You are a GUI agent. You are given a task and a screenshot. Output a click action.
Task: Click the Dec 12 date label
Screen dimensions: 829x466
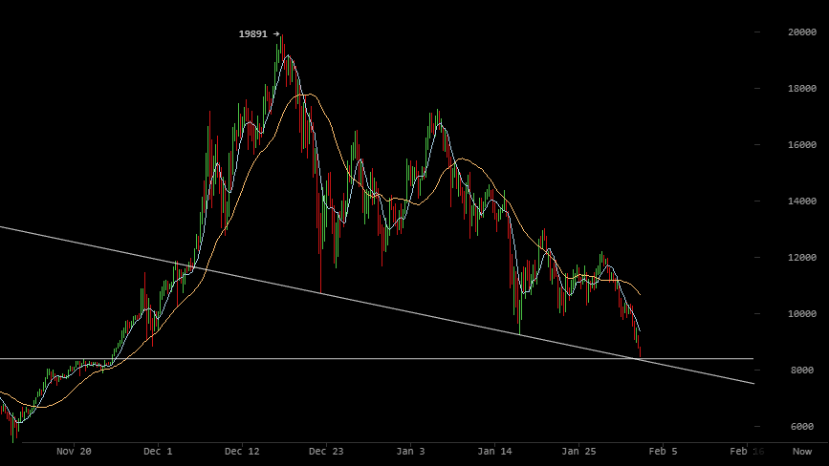tap(242, 452)
